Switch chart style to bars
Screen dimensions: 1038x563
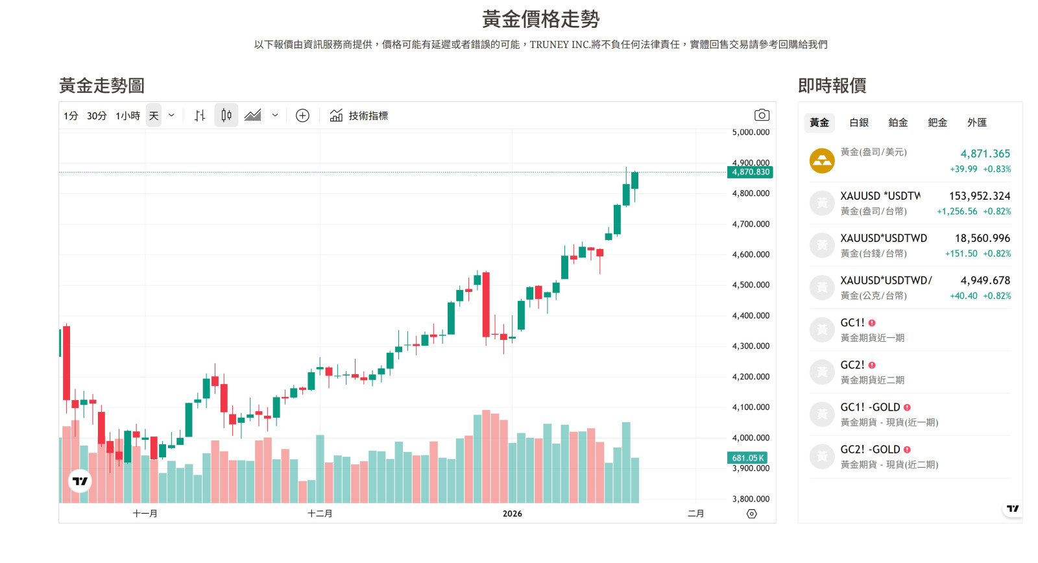(200, 115)
